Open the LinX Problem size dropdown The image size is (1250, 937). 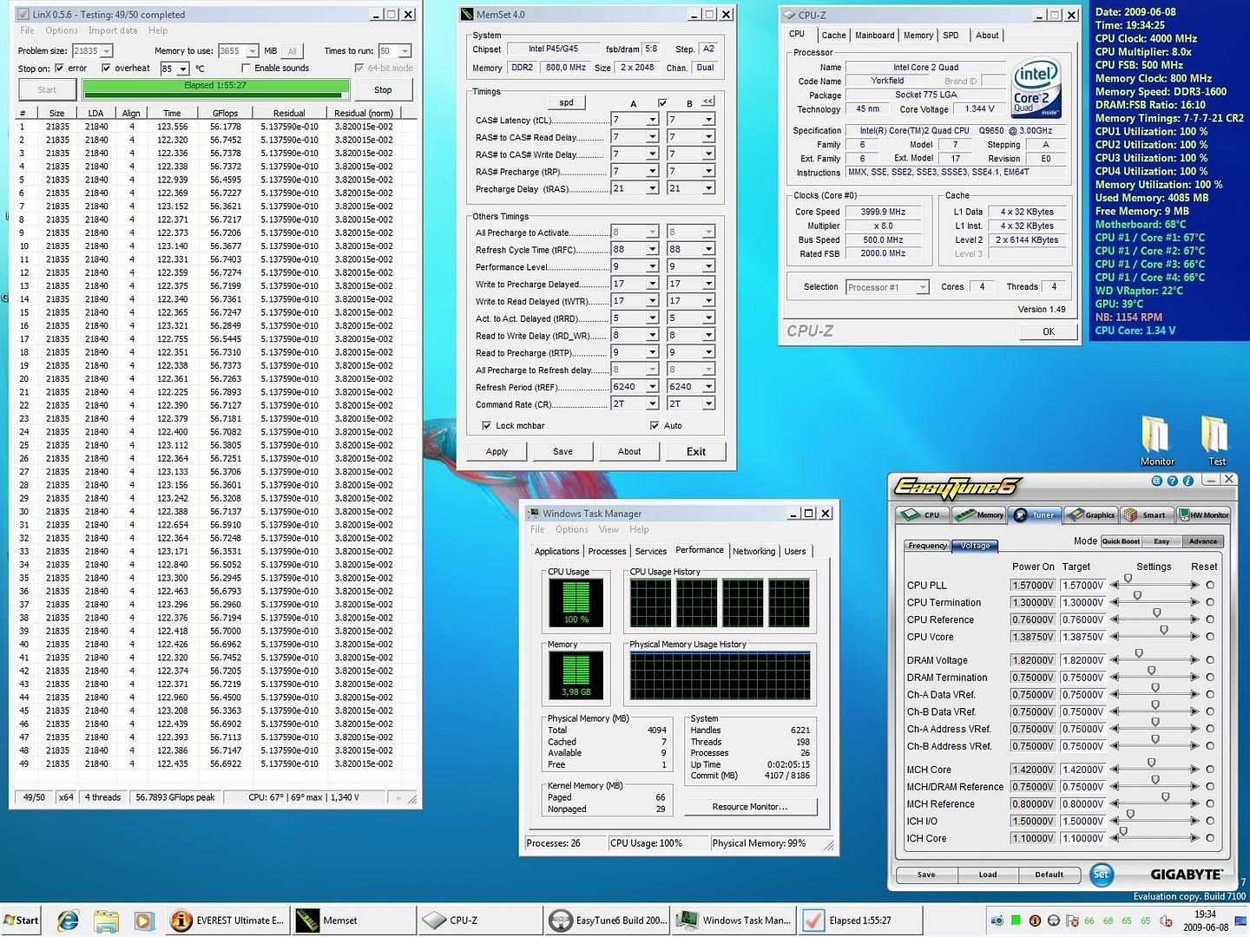[x=107, y=51]
